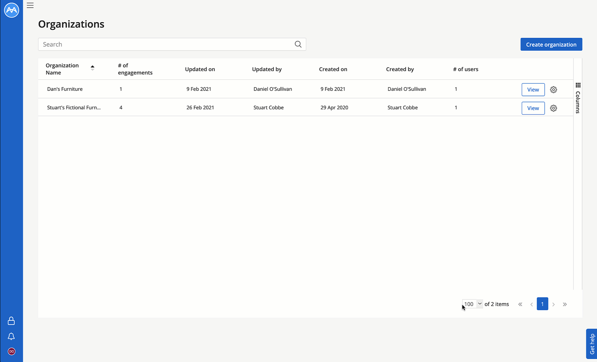Click 'of 2 items' pagination text
597x362 pixels.
(x=497, y=304)
